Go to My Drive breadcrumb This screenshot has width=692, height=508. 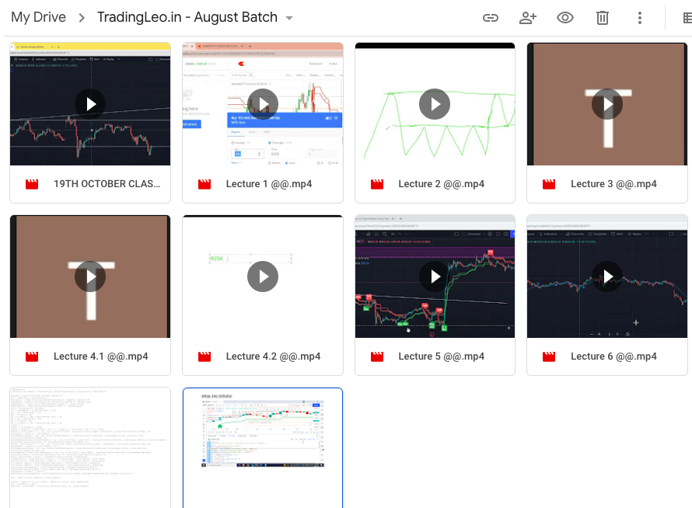(x=38, y=17)
